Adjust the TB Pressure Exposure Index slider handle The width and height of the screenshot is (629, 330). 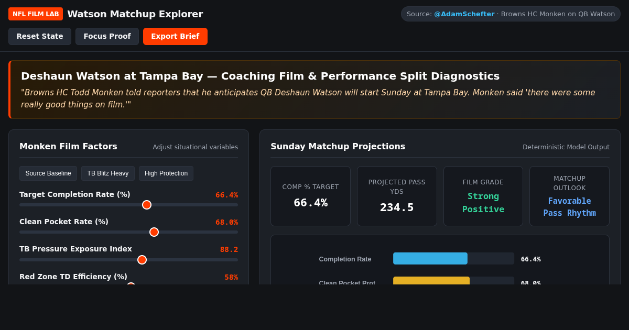[x=142, y=260]
